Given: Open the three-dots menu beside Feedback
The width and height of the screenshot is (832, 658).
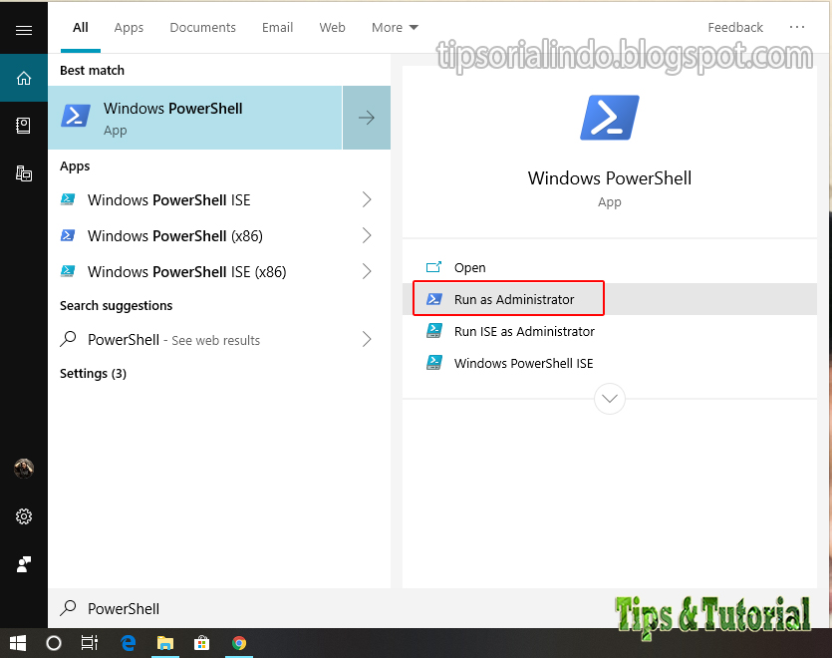Looking at the screenshot, I should 797,27.
